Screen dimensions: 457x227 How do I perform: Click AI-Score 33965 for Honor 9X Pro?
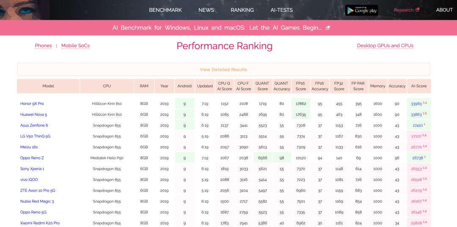(x=416, y=104)
